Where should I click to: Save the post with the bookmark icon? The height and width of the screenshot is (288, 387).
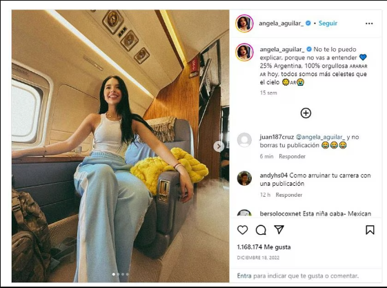(x=370, y=230)
